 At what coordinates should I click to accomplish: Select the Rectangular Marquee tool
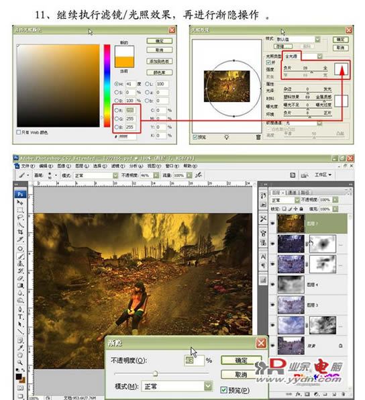click(x=20, y=210)
